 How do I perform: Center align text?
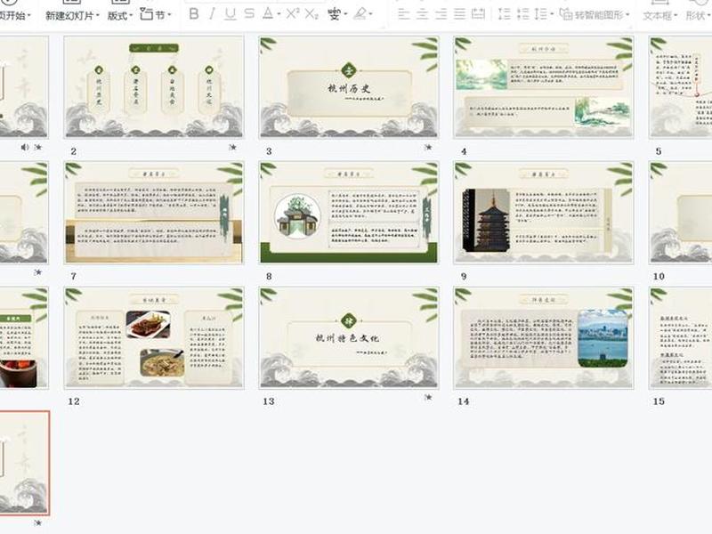422,14
